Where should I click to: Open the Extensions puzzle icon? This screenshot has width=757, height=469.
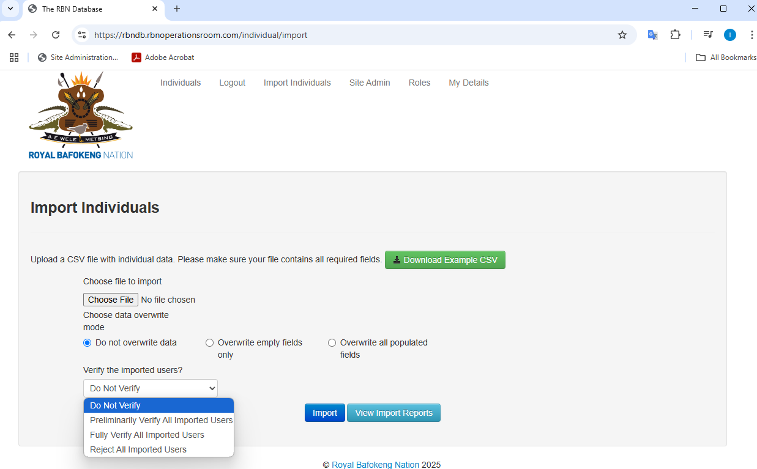[x=675, y=35]
